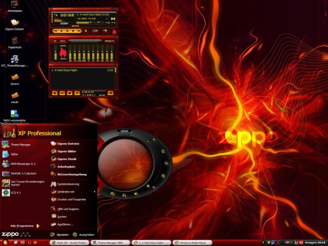
Task: Adjust the Winamp volume slider
Action: point(84,23)
